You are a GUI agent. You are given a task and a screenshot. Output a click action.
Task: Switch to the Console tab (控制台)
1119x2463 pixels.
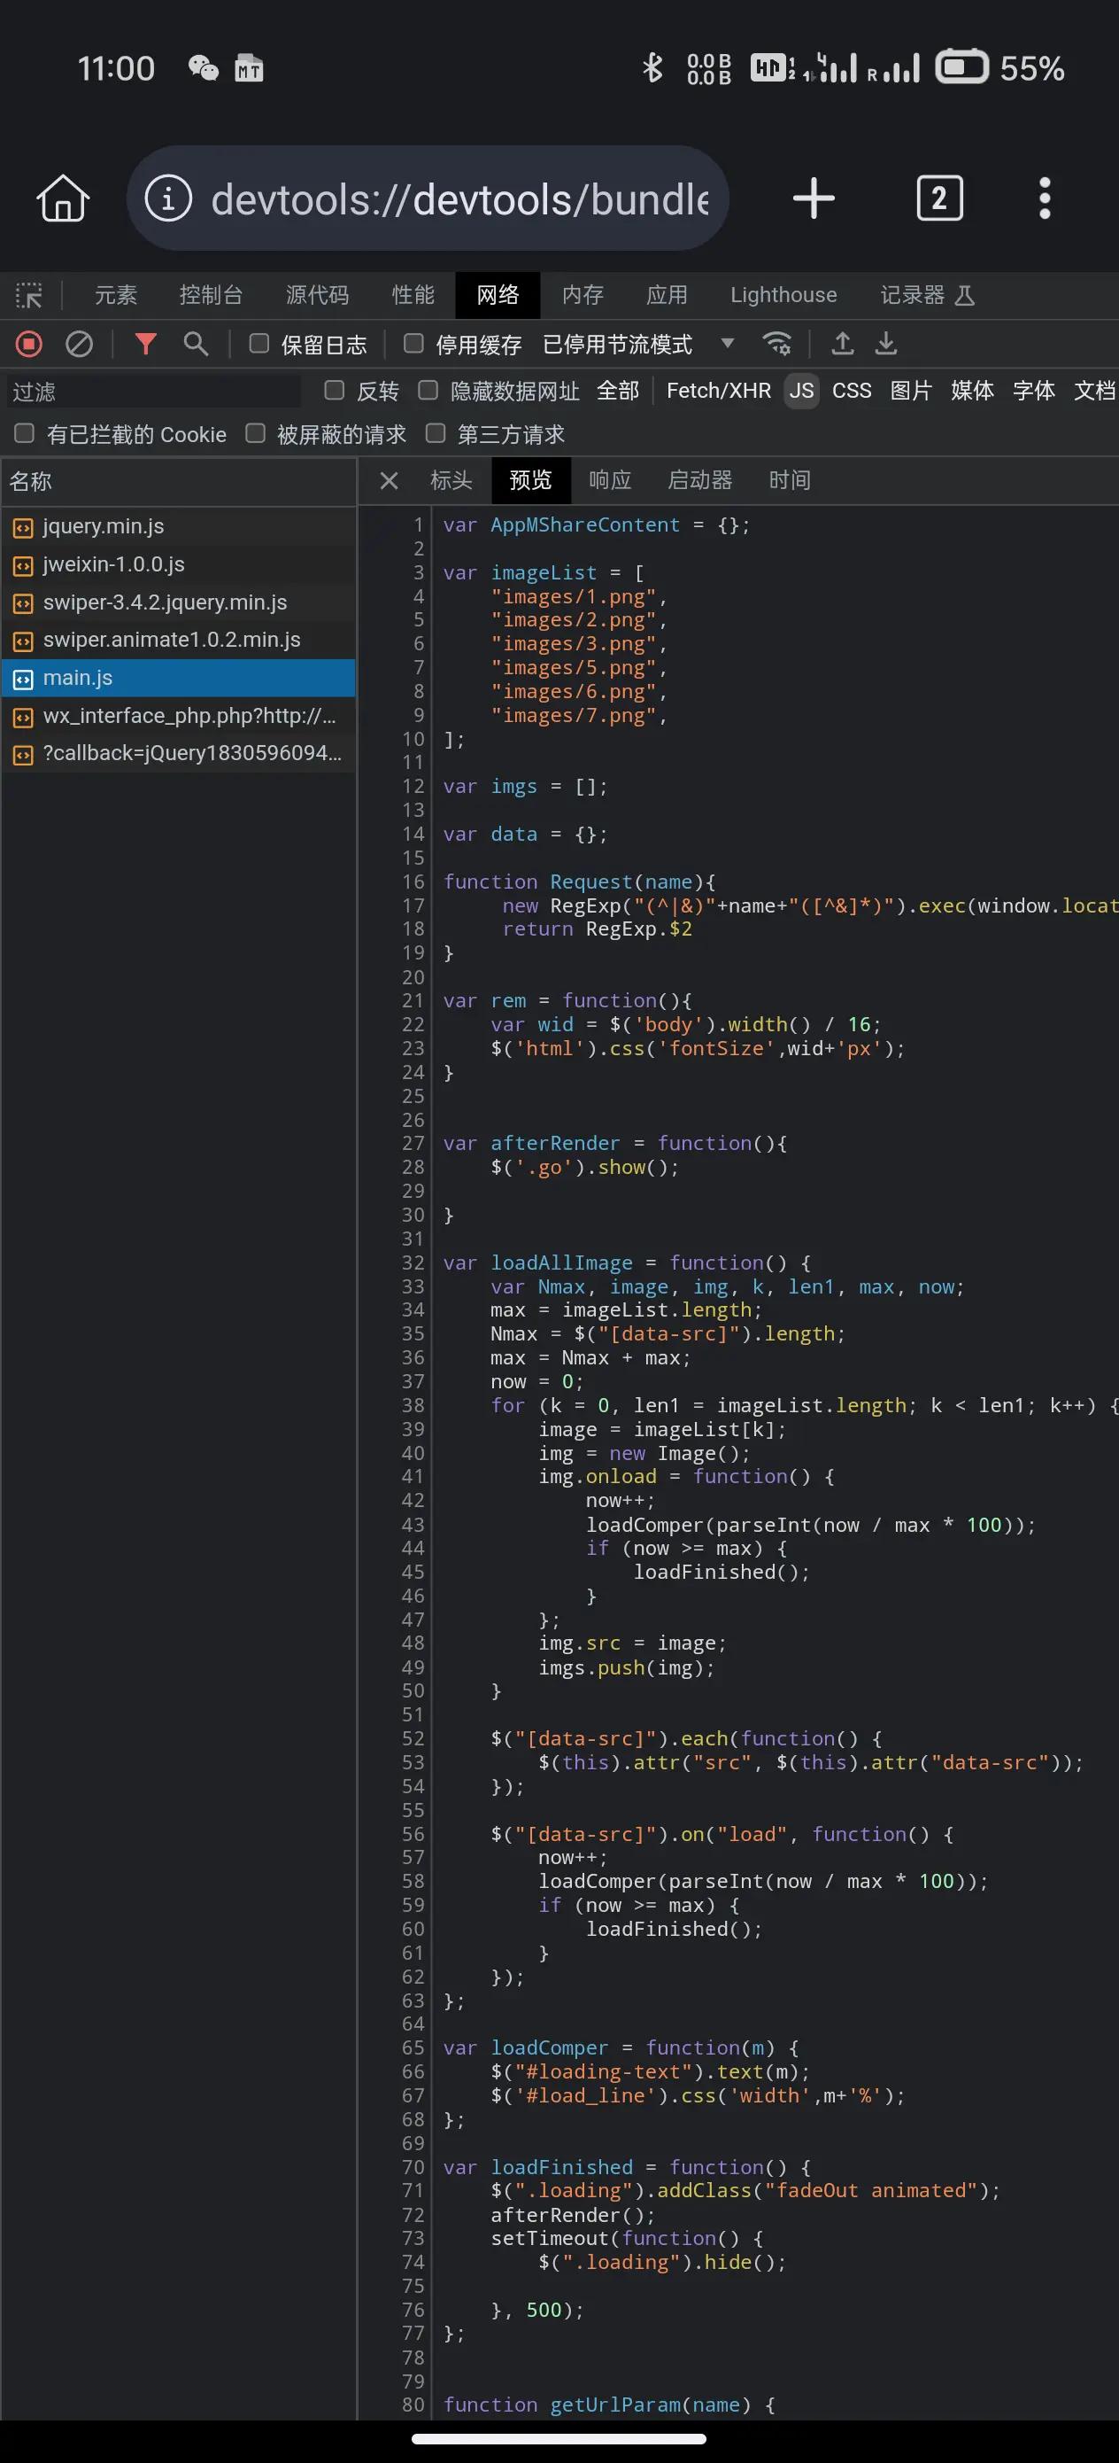pos(212,294)
